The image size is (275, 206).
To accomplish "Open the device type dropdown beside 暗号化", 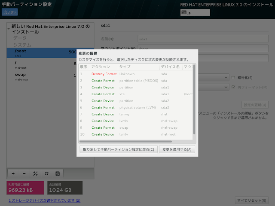I will pos(214,77).
